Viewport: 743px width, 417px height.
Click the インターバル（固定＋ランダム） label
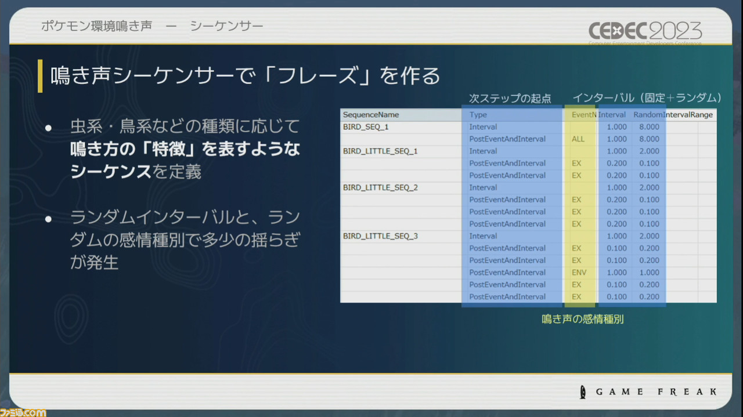pos(644,98)
